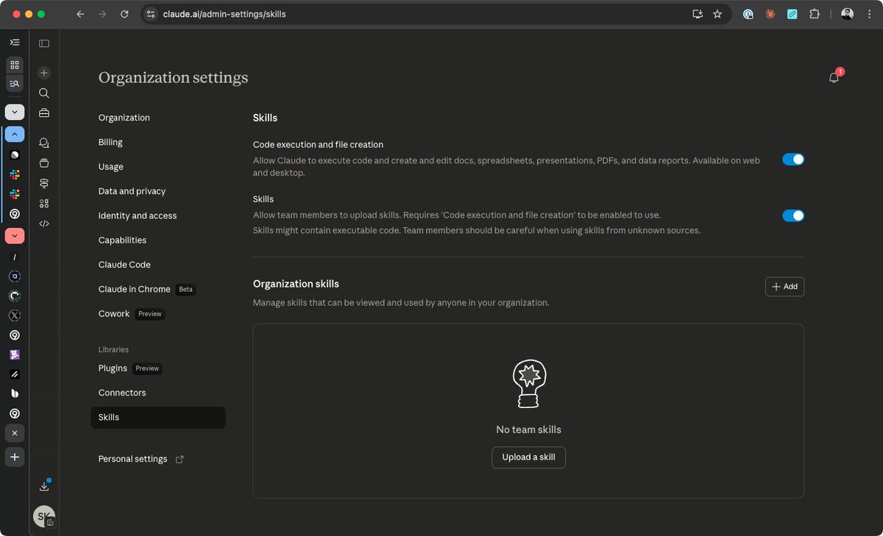Open the Usage page
The height and width of the screenshot is (536, 883).
pos(111,167)
